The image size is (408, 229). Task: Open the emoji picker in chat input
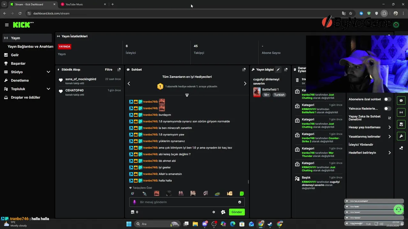click(240, 202)
